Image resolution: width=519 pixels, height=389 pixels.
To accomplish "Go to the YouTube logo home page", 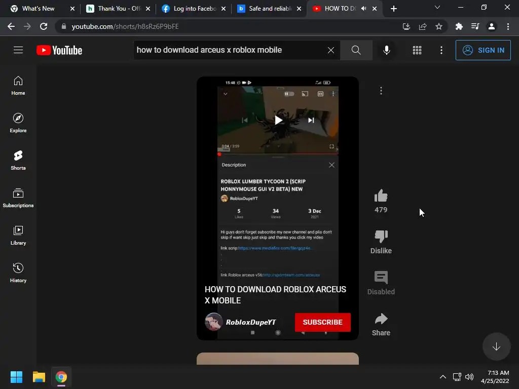I will coord(59,50).
